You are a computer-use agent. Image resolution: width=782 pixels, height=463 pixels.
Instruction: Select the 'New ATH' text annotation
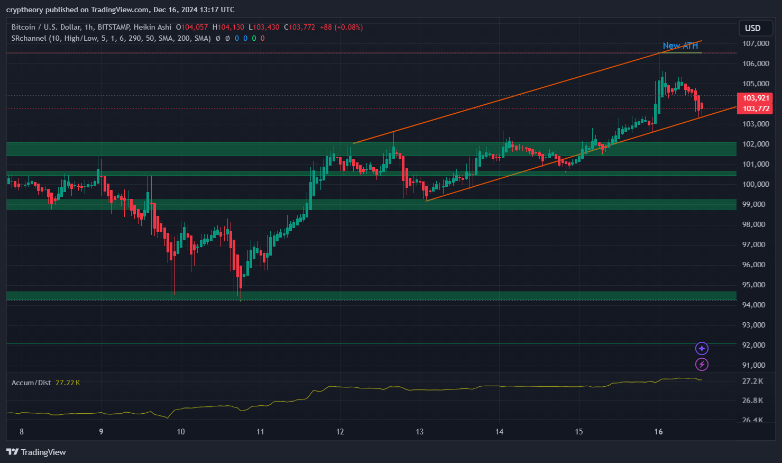tap(680, 46)
